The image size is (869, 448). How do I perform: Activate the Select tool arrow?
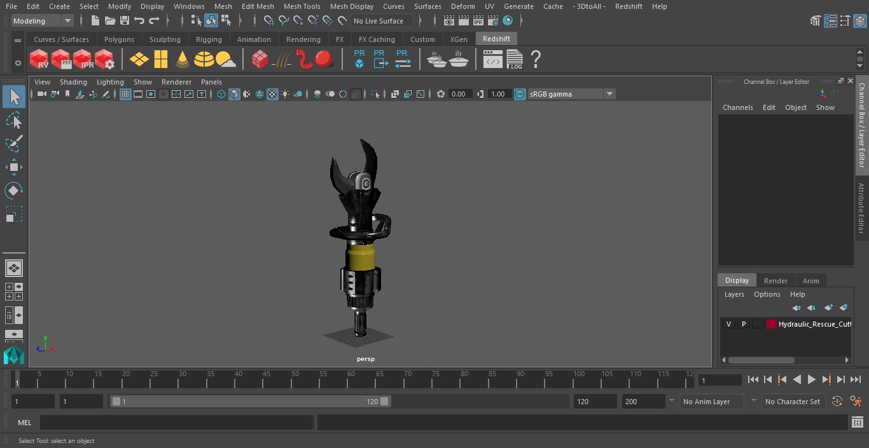pyautogui.click(x=14, y=97)
